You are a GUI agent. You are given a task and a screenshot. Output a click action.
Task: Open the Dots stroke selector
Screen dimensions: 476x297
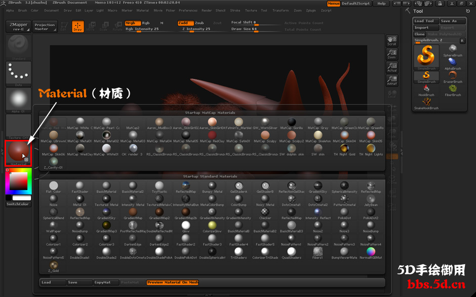coord(19,74)
